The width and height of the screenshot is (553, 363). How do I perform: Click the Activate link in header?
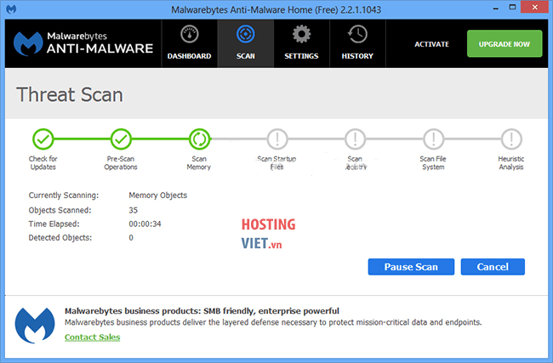[431, 43]
